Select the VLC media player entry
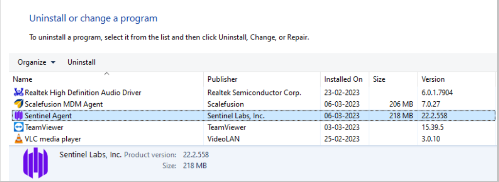 point(253,139)
